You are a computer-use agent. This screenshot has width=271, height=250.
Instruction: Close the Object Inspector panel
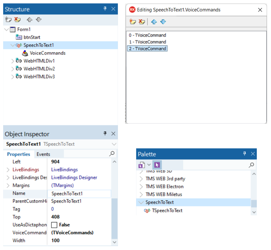[113, 133]
